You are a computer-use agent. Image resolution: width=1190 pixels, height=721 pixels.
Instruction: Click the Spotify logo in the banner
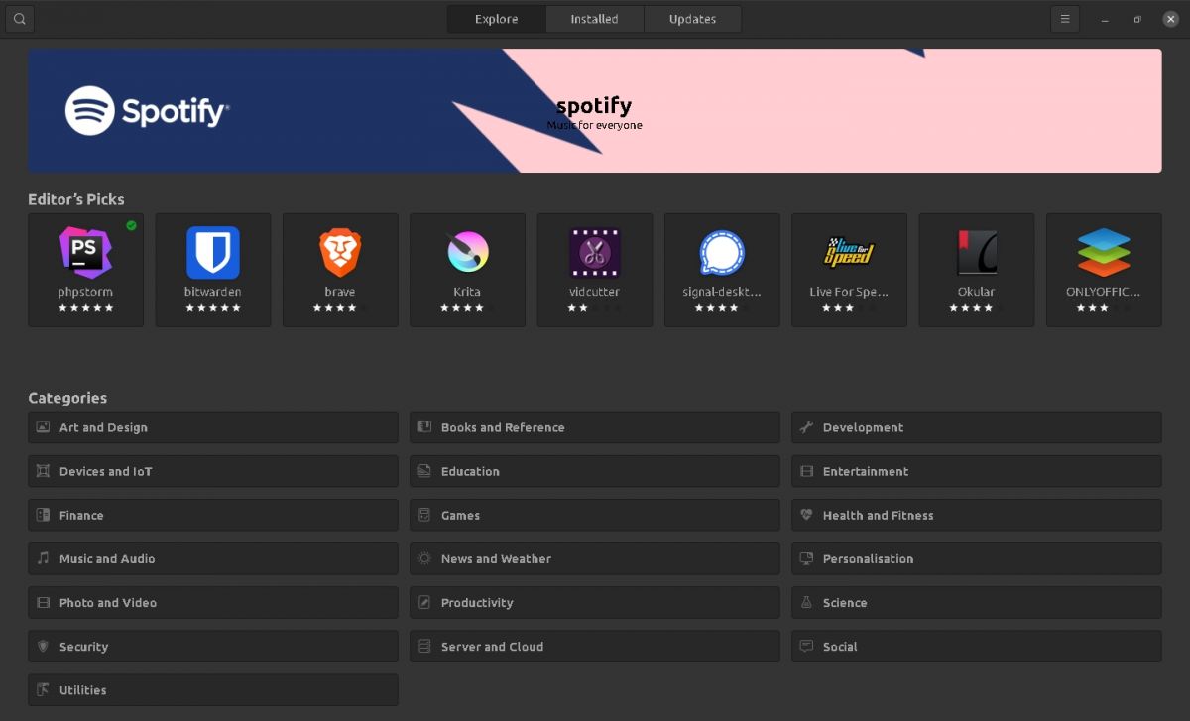148,110
